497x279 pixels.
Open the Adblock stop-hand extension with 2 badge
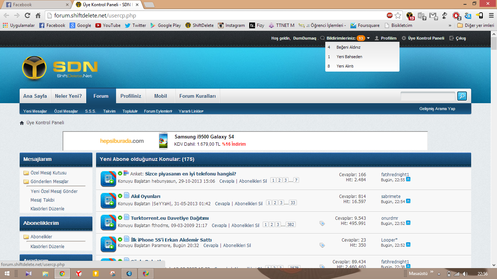coord(457,16)
